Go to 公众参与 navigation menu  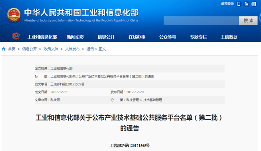coord(167,37)
